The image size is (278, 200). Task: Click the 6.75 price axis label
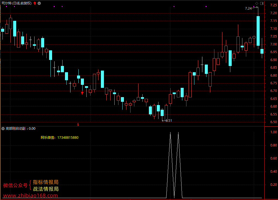click(274, 83)
